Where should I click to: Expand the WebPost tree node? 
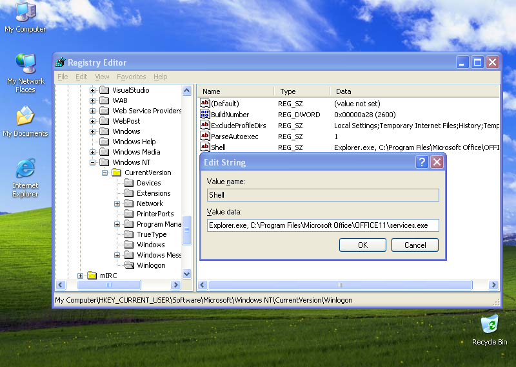92,121
